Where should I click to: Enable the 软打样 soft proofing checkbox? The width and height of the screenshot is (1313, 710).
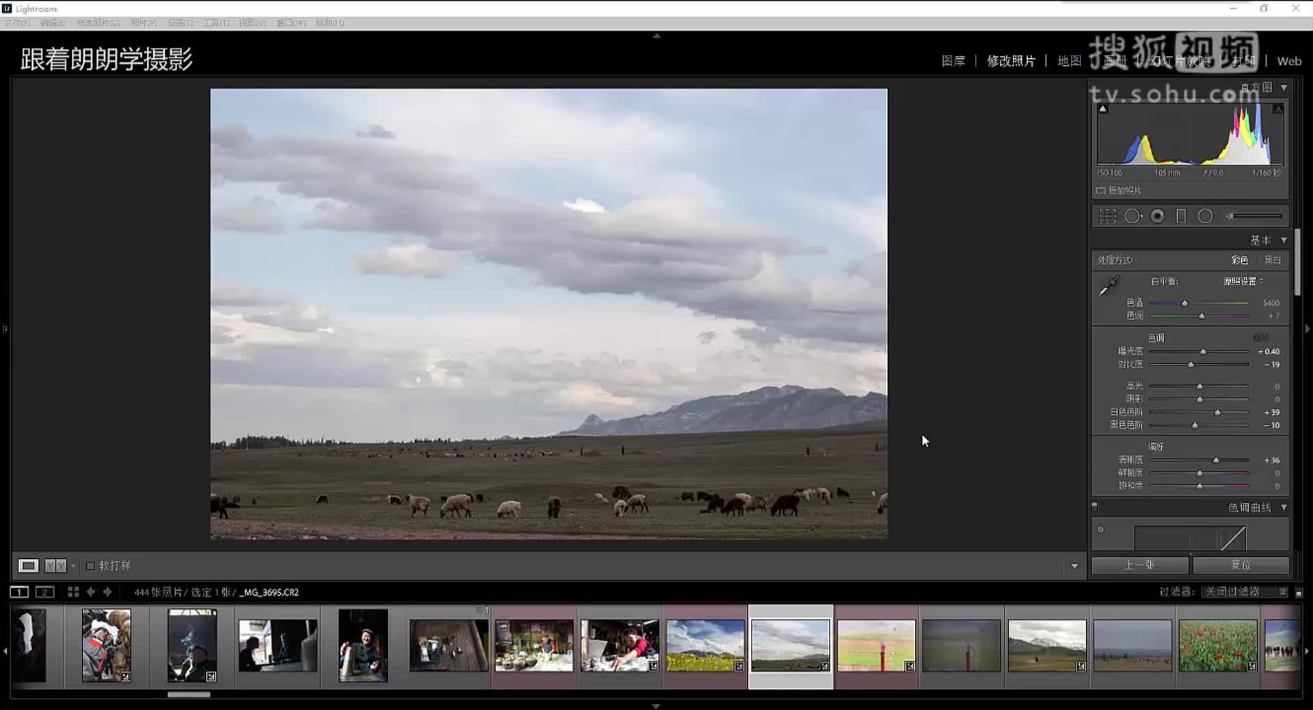coord(90,565)
